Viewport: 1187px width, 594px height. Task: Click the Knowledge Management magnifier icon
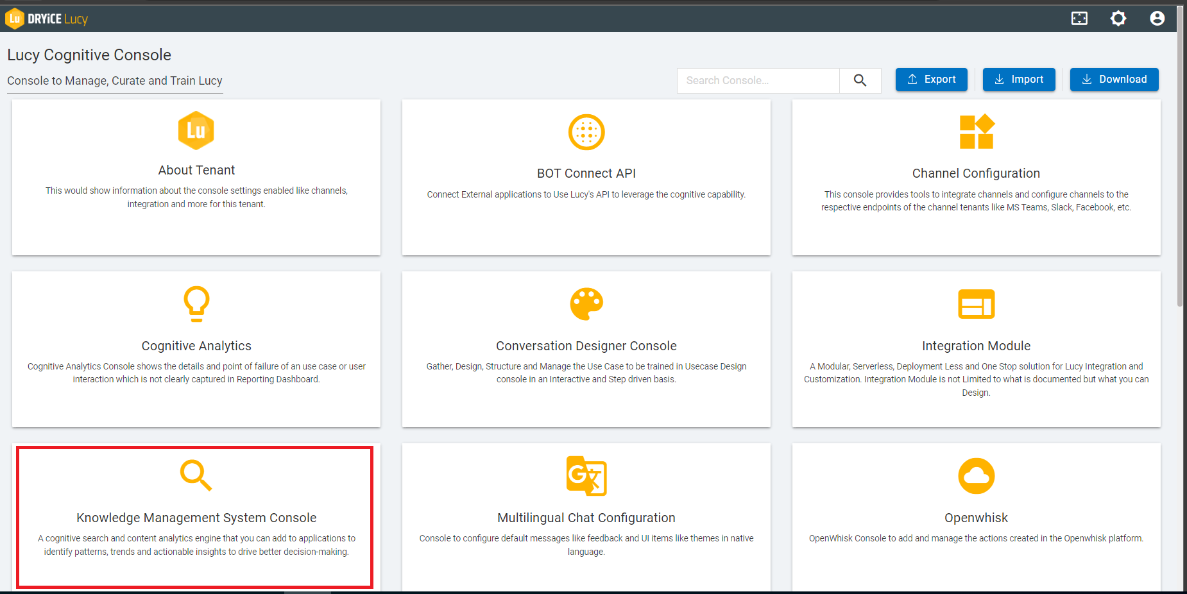[x=196, y=475]
